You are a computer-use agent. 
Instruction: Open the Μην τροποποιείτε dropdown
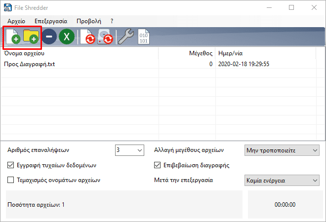tap(282, 150)
